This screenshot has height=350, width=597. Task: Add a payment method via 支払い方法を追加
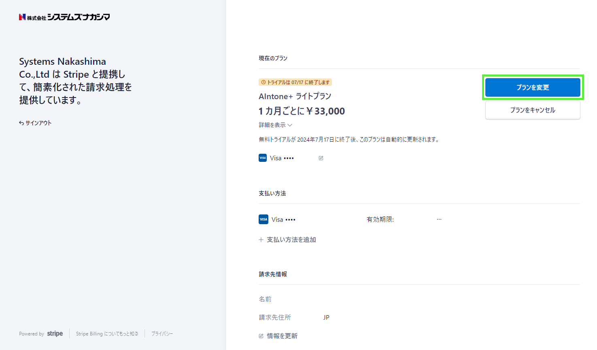[x=291, y=240]
